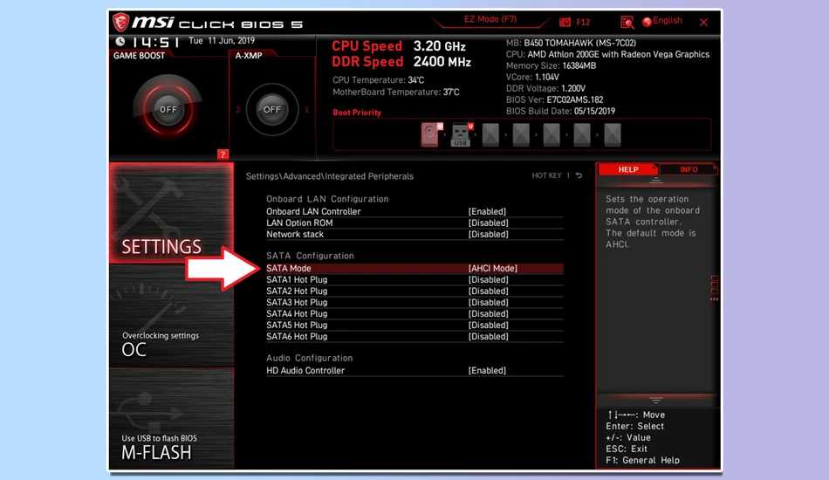Image resolution: width=829 pixels, height=480 pixels.
Task: Click the help panel top grip handle
Action: click(655, 181)
